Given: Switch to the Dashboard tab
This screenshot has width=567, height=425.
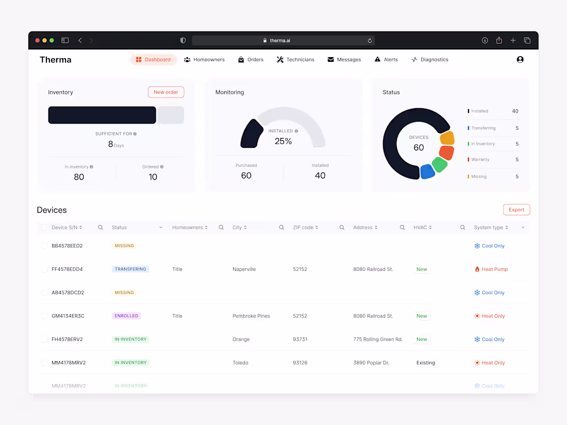Looking at the screenshot, I should (154, 59).
